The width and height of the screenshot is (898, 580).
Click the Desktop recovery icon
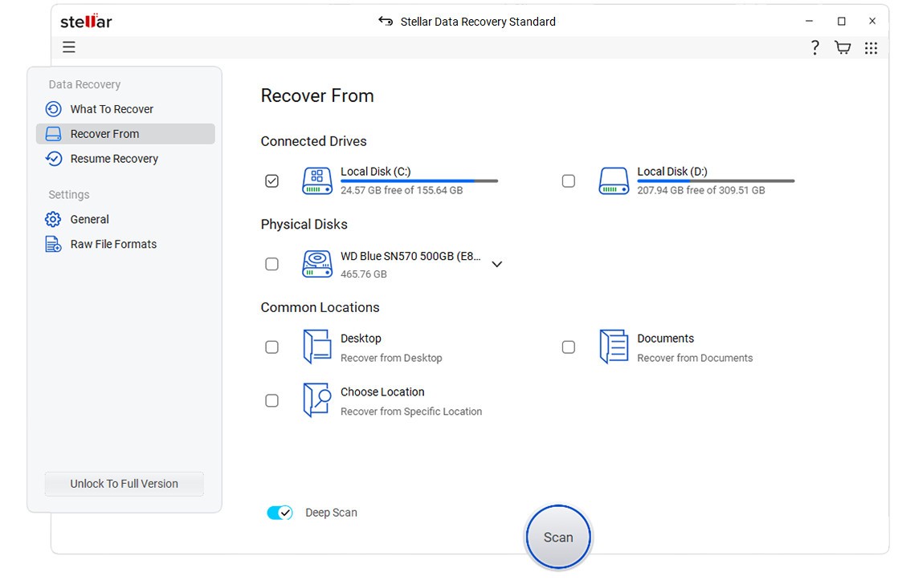[318, 347]
